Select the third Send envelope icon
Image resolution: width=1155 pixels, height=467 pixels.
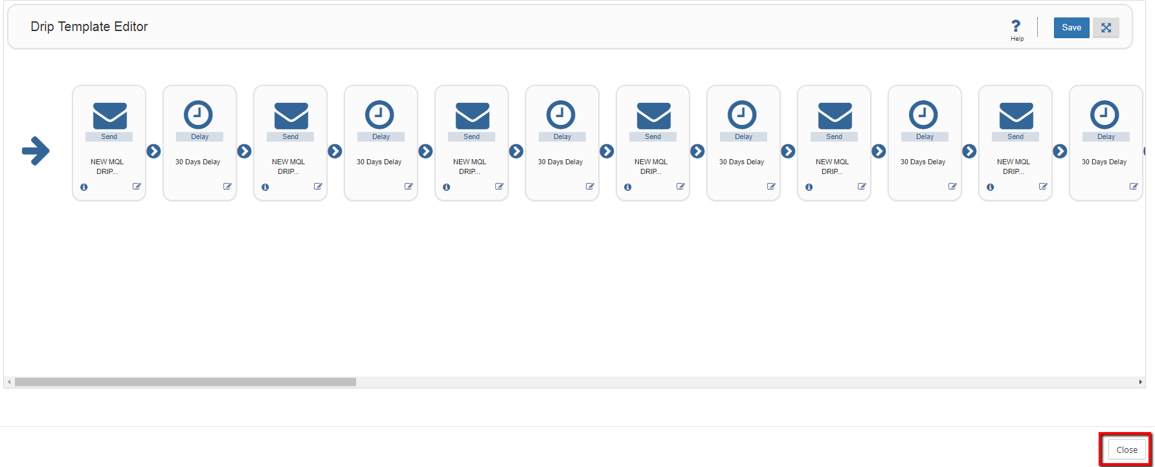tap(472, 116)
